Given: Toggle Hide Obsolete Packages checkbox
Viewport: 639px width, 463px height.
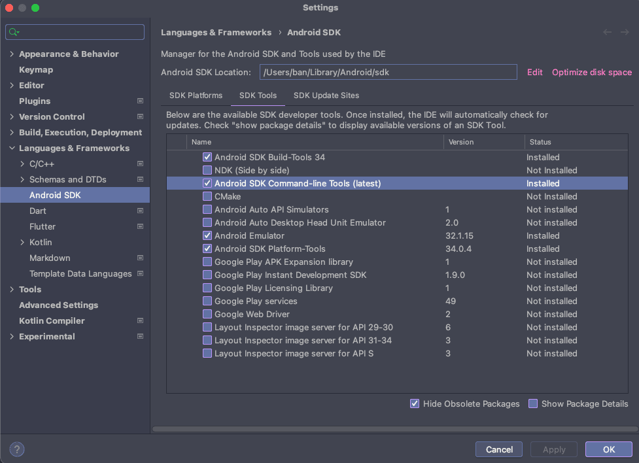Looking at the screenshot, I should point(415,403).
